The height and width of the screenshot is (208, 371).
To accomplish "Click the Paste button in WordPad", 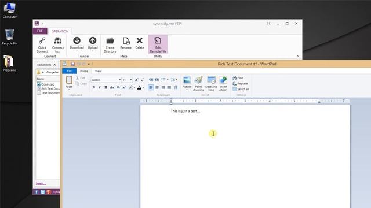I will [69, 82].
